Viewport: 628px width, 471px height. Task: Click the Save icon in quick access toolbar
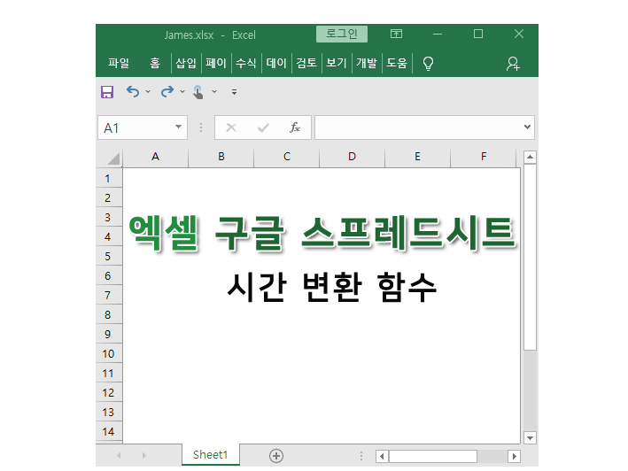107,92
